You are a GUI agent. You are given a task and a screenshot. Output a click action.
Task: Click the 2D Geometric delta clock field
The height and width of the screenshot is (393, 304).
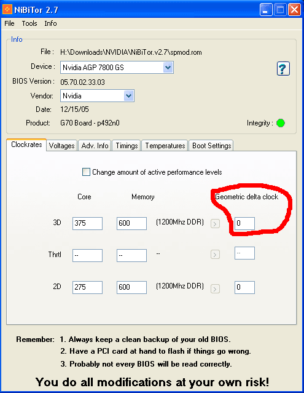[244, 287]
